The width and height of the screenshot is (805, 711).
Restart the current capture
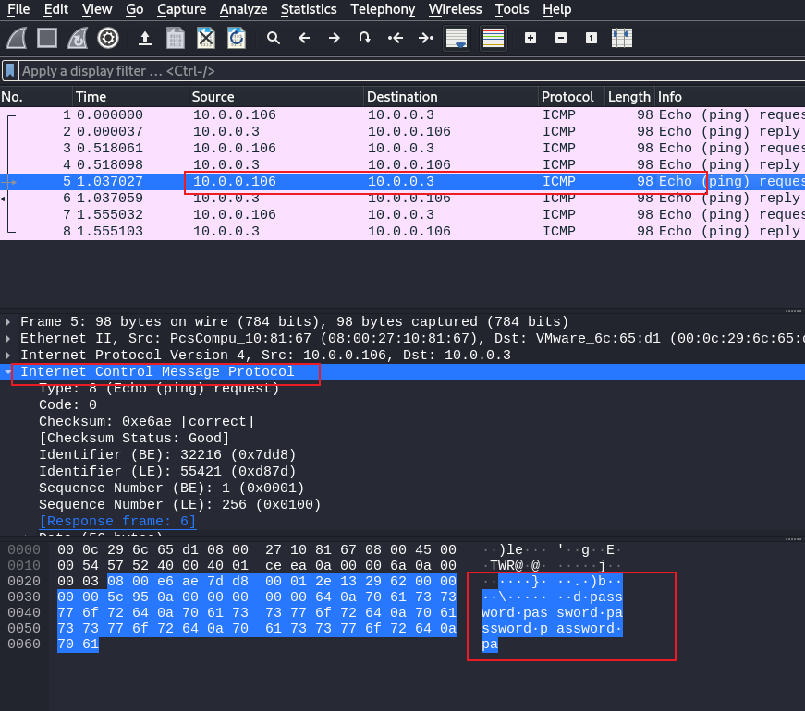pos(78,38)
